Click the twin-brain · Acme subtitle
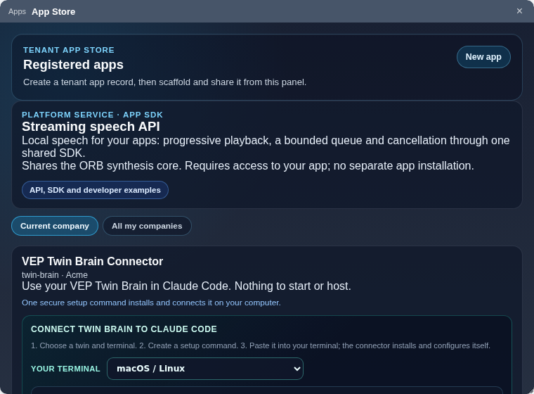The width and height of the screenshot is (534, 394). pos(55,275)
